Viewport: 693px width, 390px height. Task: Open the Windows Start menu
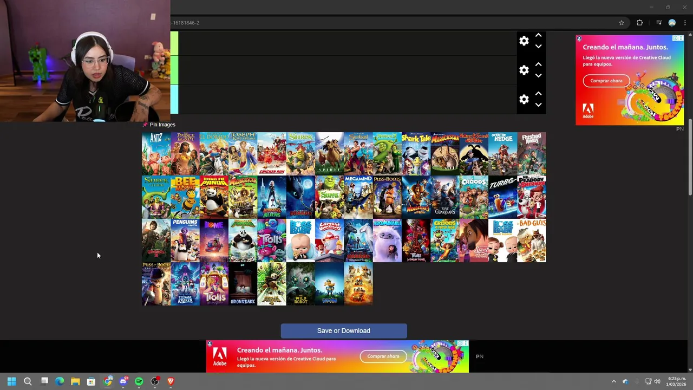pos(11,381)
